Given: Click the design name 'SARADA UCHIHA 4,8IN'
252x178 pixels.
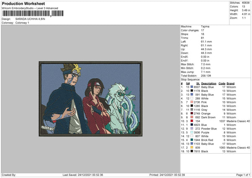Looking at the screenshot, I should pyautogui.click(x=30, y=19).
